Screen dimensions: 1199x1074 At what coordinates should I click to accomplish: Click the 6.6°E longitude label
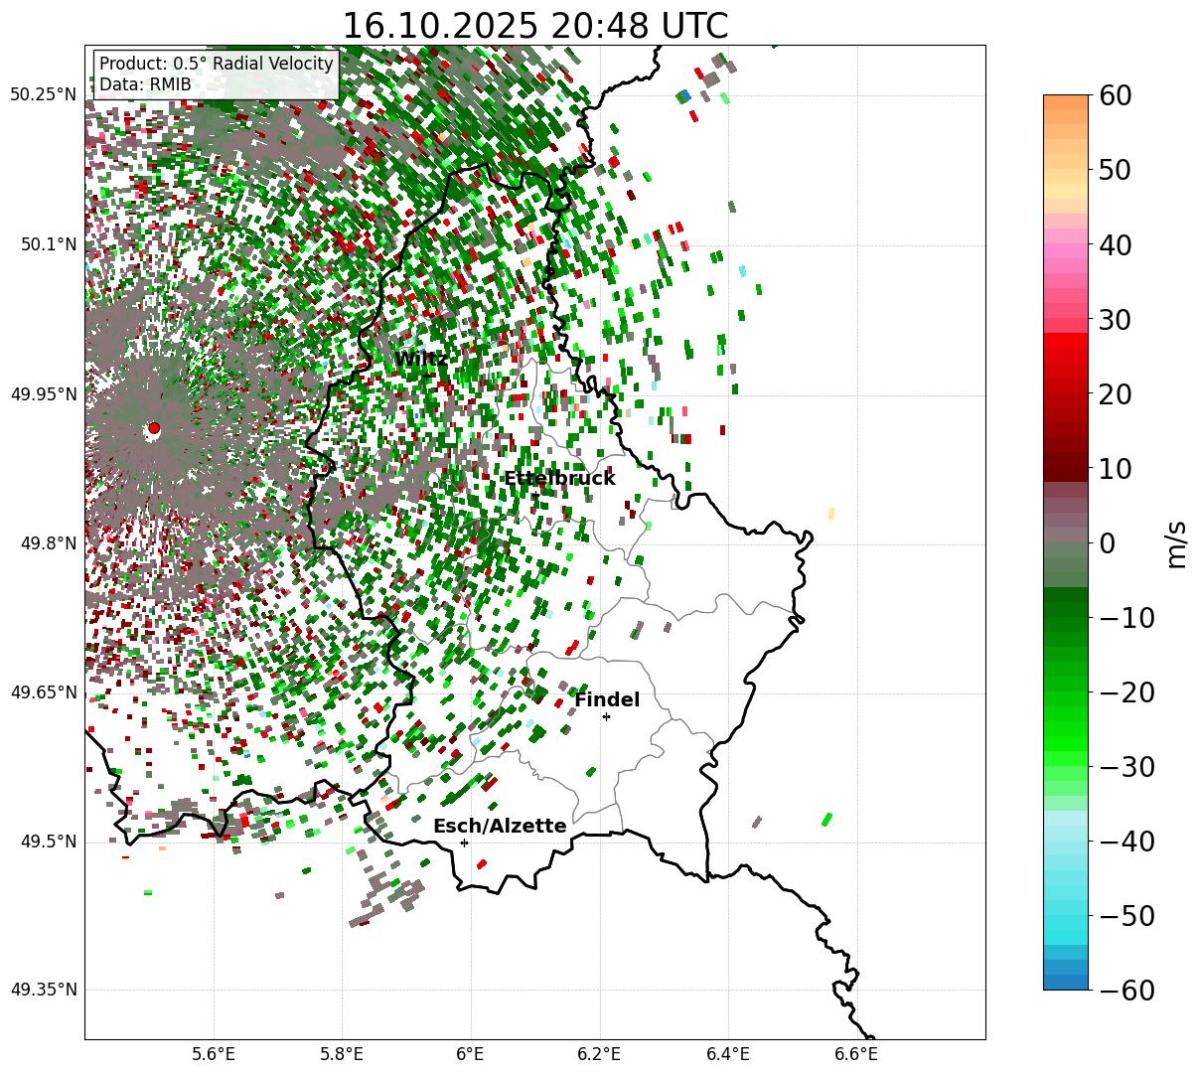(855, 1054)
